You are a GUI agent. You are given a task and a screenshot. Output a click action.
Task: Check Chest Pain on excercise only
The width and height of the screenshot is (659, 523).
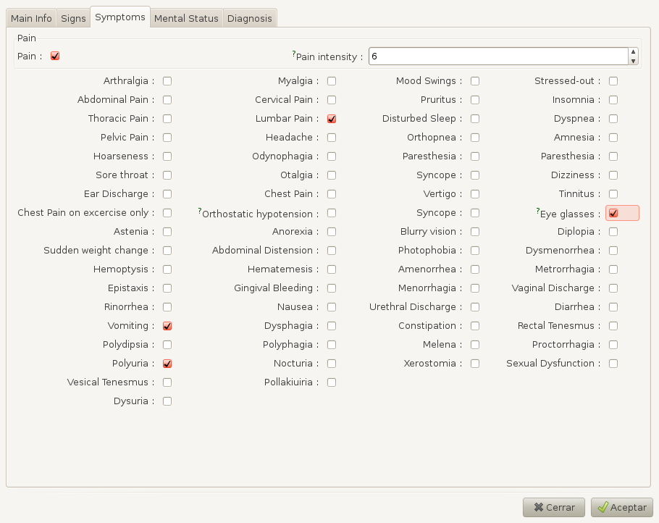167,213
